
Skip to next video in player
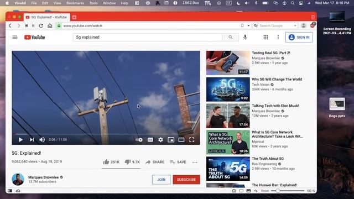pyautogui.click(x=32, y=140)
